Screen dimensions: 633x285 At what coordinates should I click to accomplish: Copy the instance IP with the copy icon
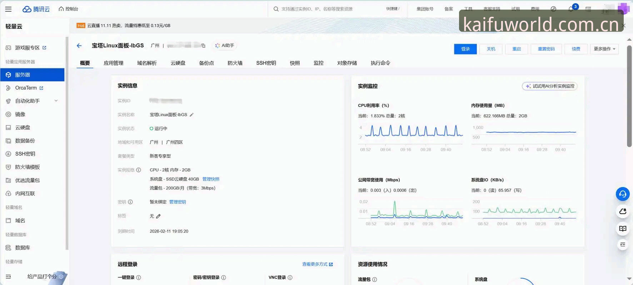(203, 46)
